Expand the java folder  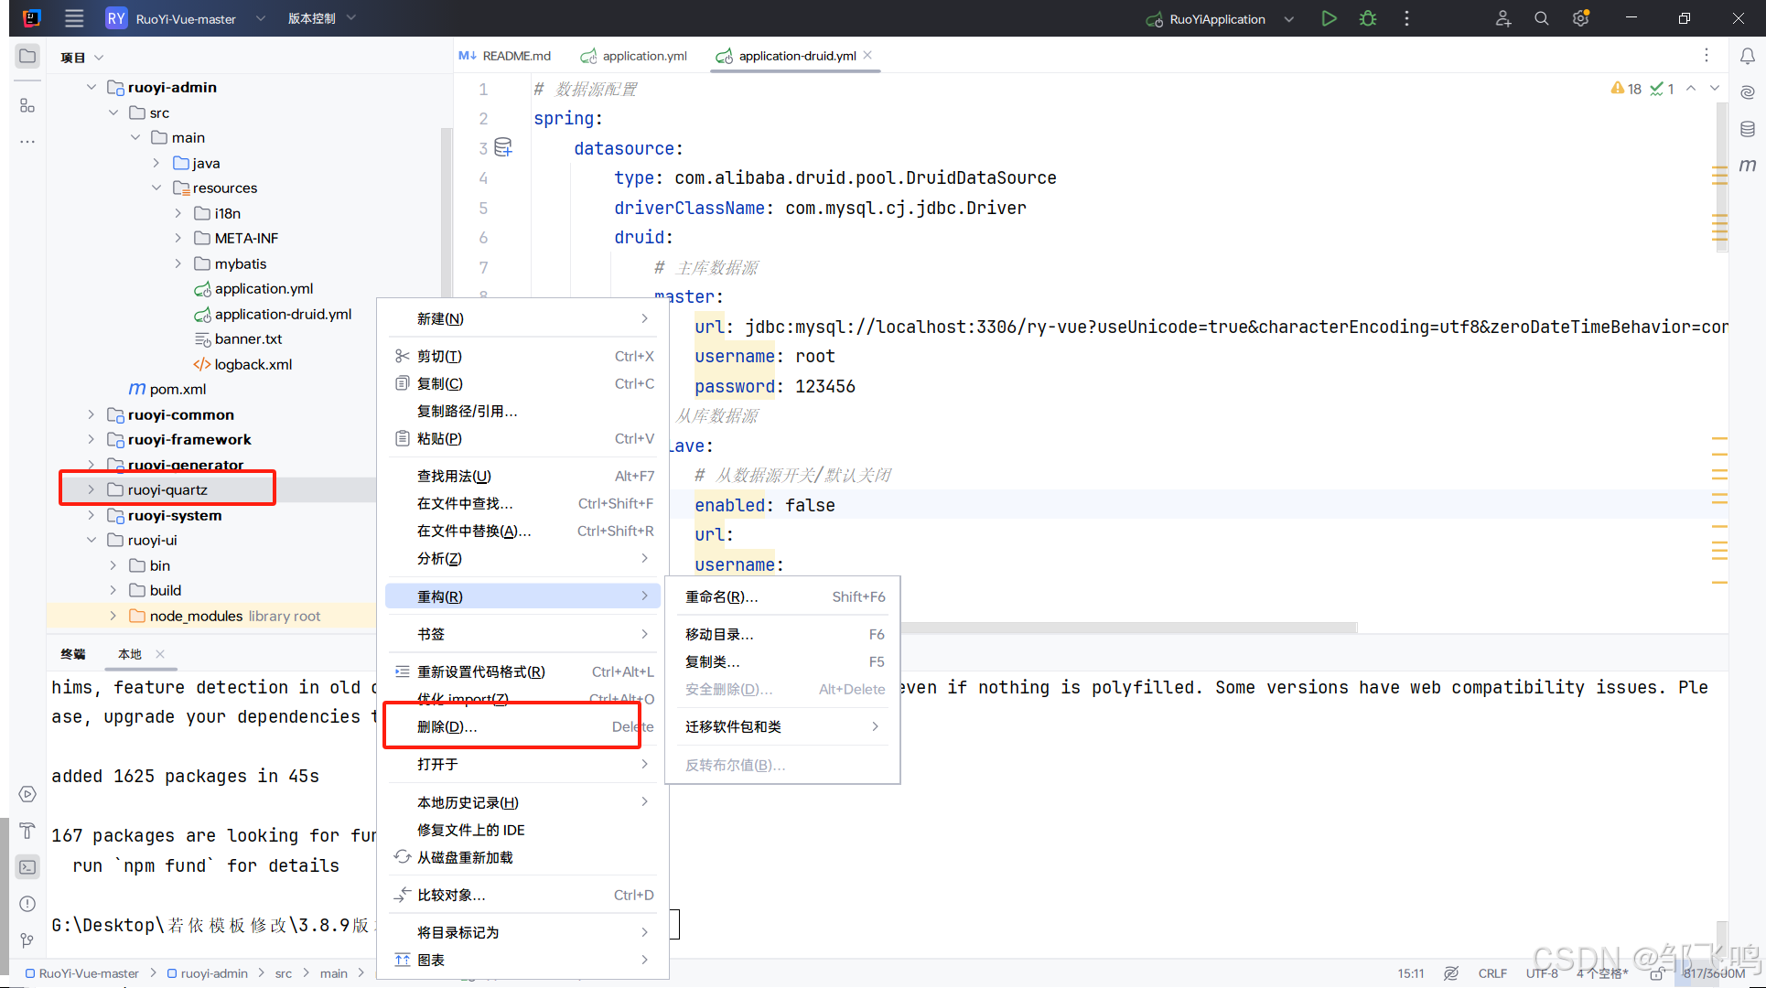[x=156, y=163]
